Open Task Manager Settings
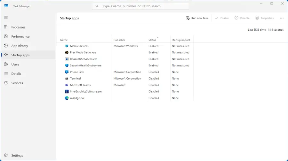 28,155
